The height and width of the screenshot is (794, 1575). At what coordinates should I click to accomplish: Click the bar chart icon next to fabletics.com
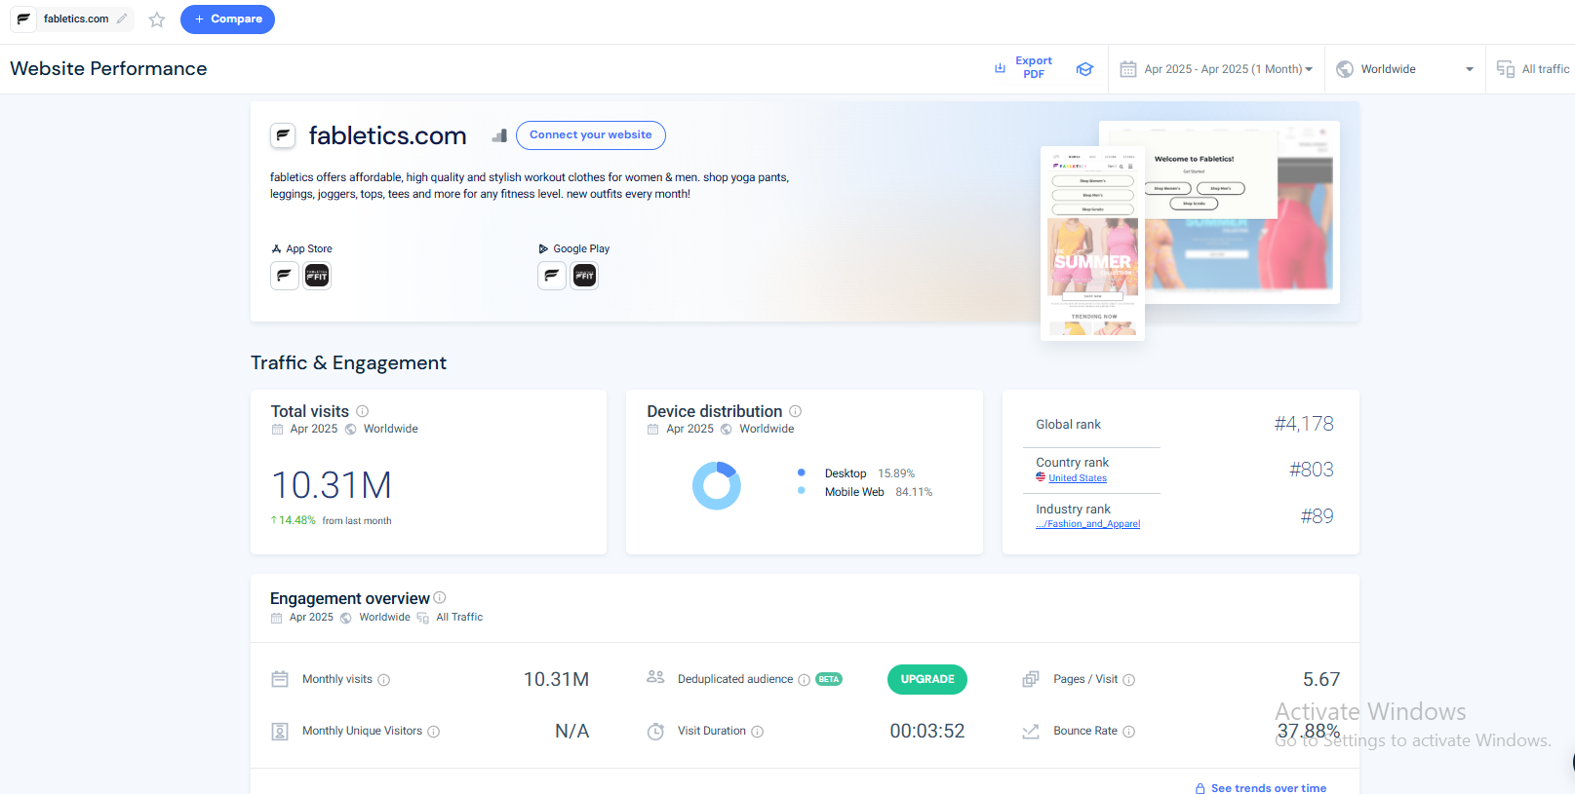point(499,136)
